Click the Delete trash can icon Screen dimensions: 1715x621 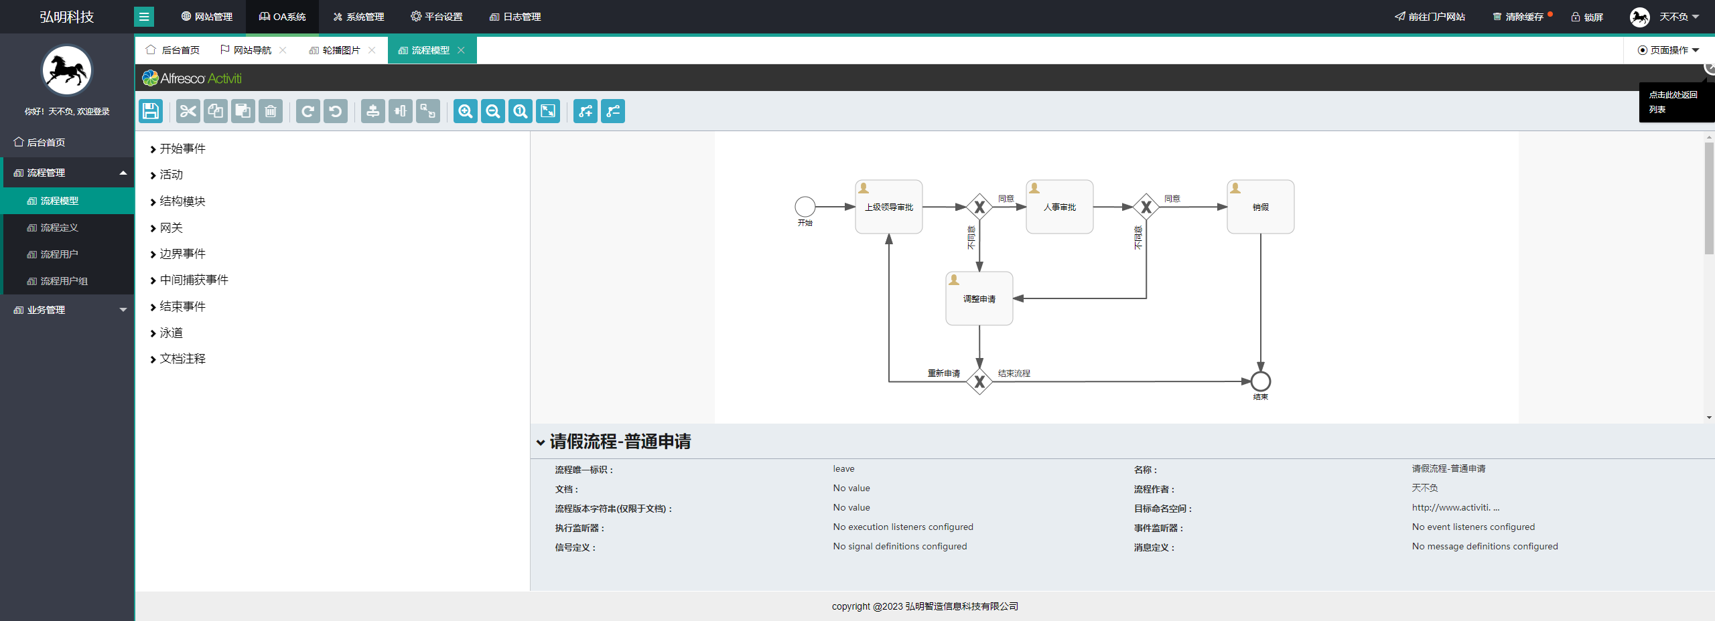tap(271, 111)
